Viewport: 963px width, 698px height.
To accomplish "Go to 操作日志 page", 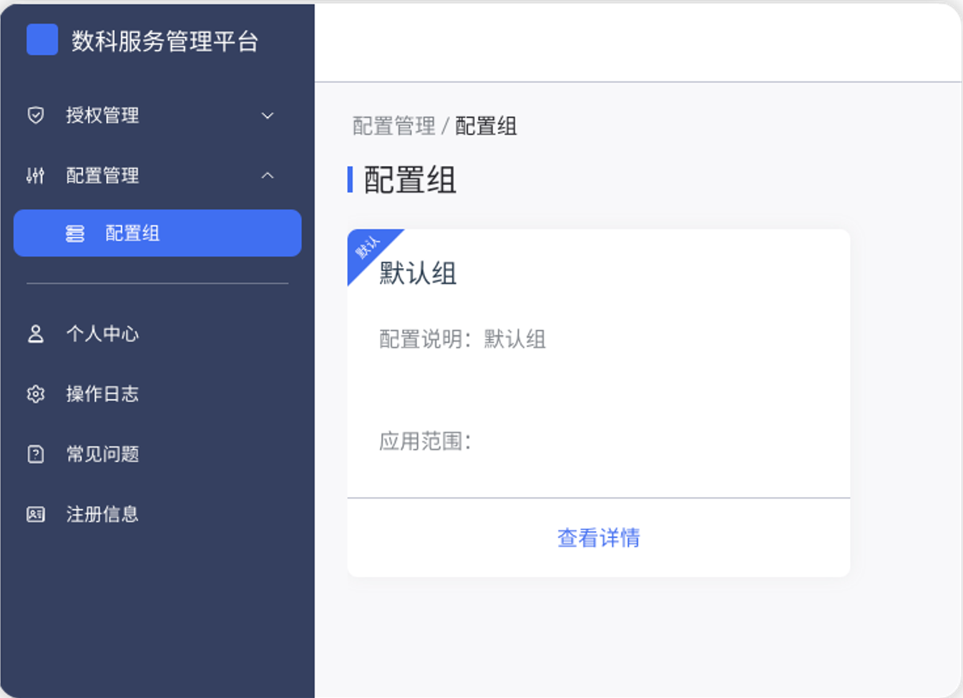I will [102, 394].
